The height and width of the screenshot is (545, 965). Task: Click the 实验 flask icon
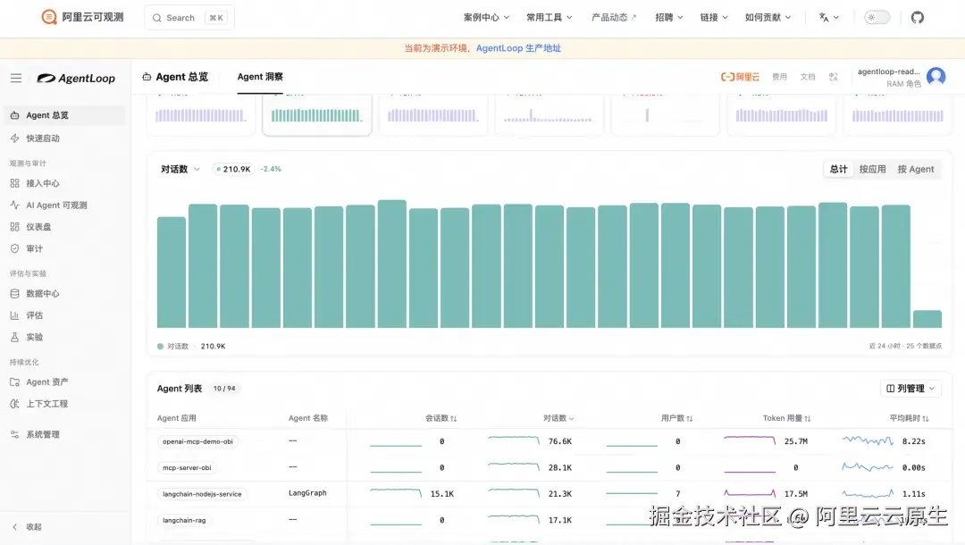point(15,337)
